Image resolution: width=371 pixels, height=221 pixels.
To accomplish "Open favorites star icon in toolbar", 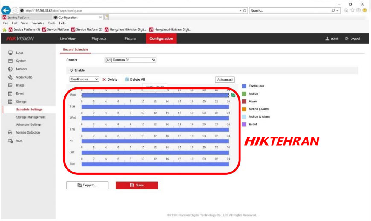I will tap(352, 10).
